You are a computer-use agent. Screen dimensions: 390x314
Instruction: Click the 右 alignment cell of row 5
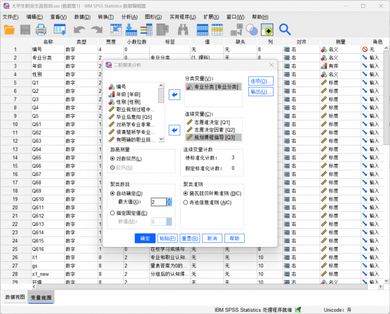[301, 83]
